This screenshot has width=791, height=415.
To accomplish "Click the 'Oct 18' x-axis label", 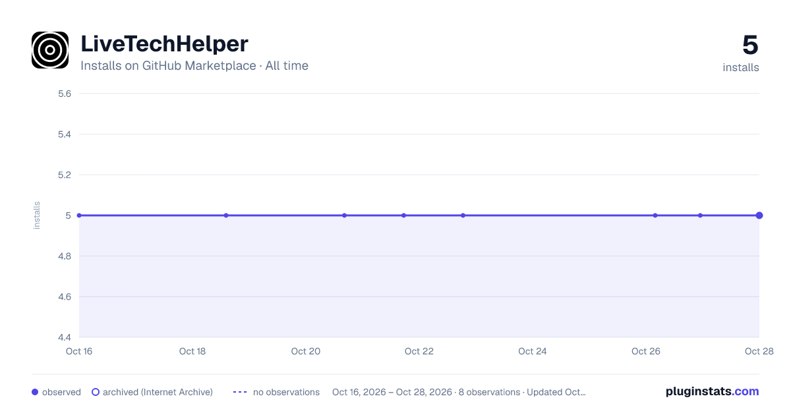I will (192, 351).
